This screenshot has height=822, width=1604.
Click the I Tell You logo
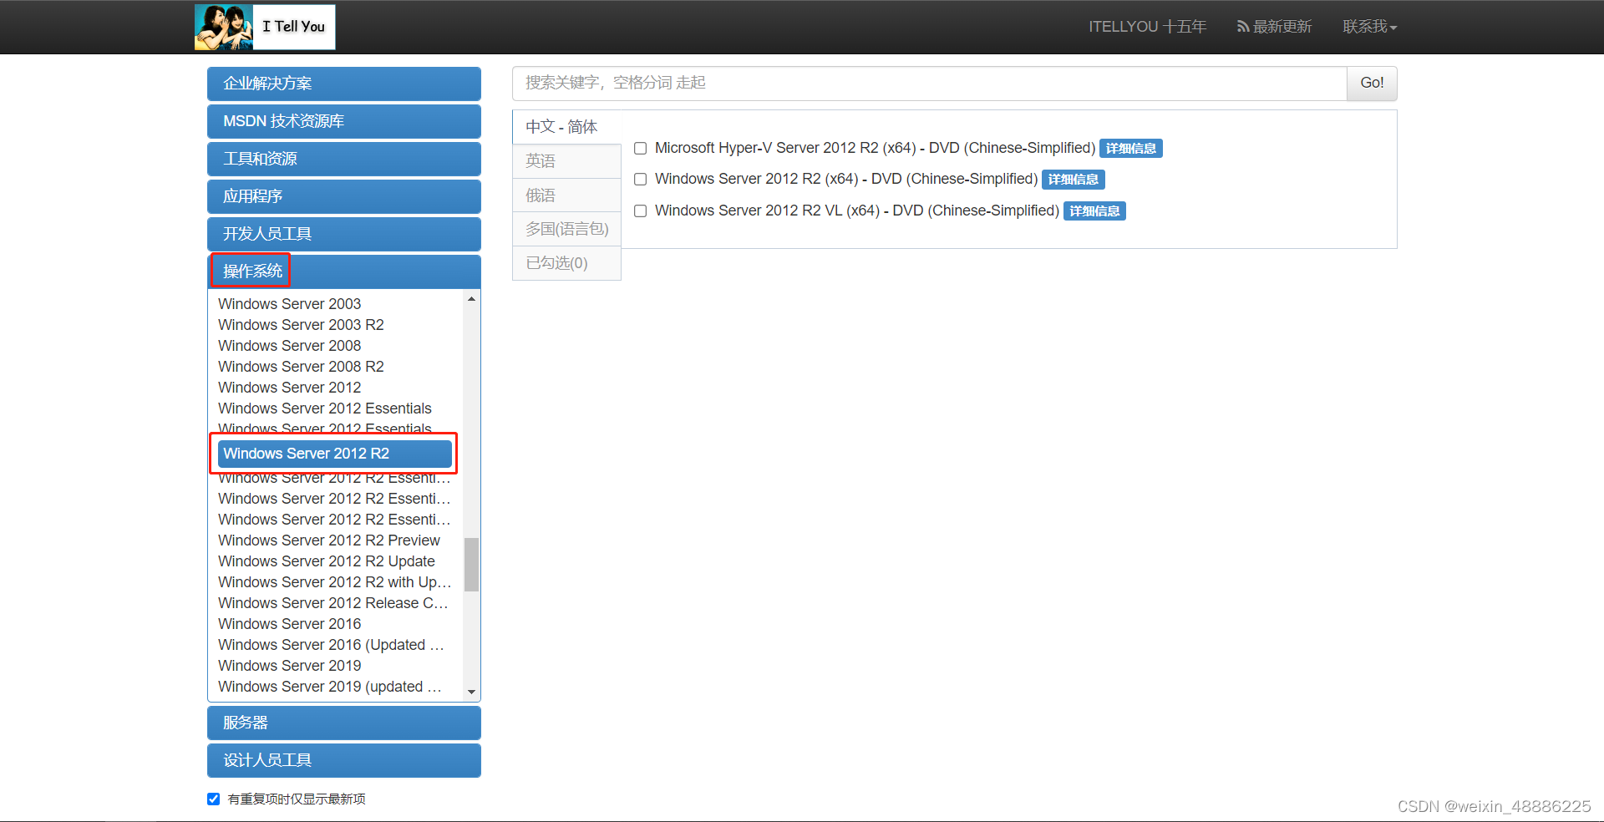click(264, 26)
